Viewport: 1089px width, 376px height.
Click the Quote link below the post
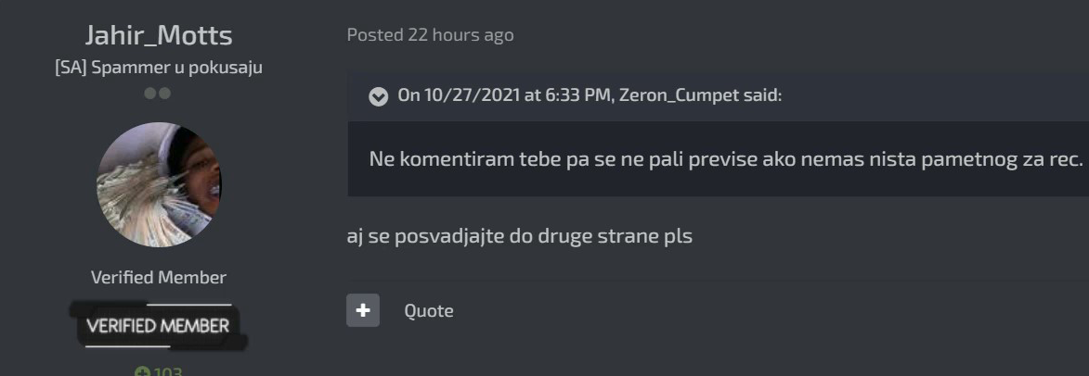click(429, 311)
